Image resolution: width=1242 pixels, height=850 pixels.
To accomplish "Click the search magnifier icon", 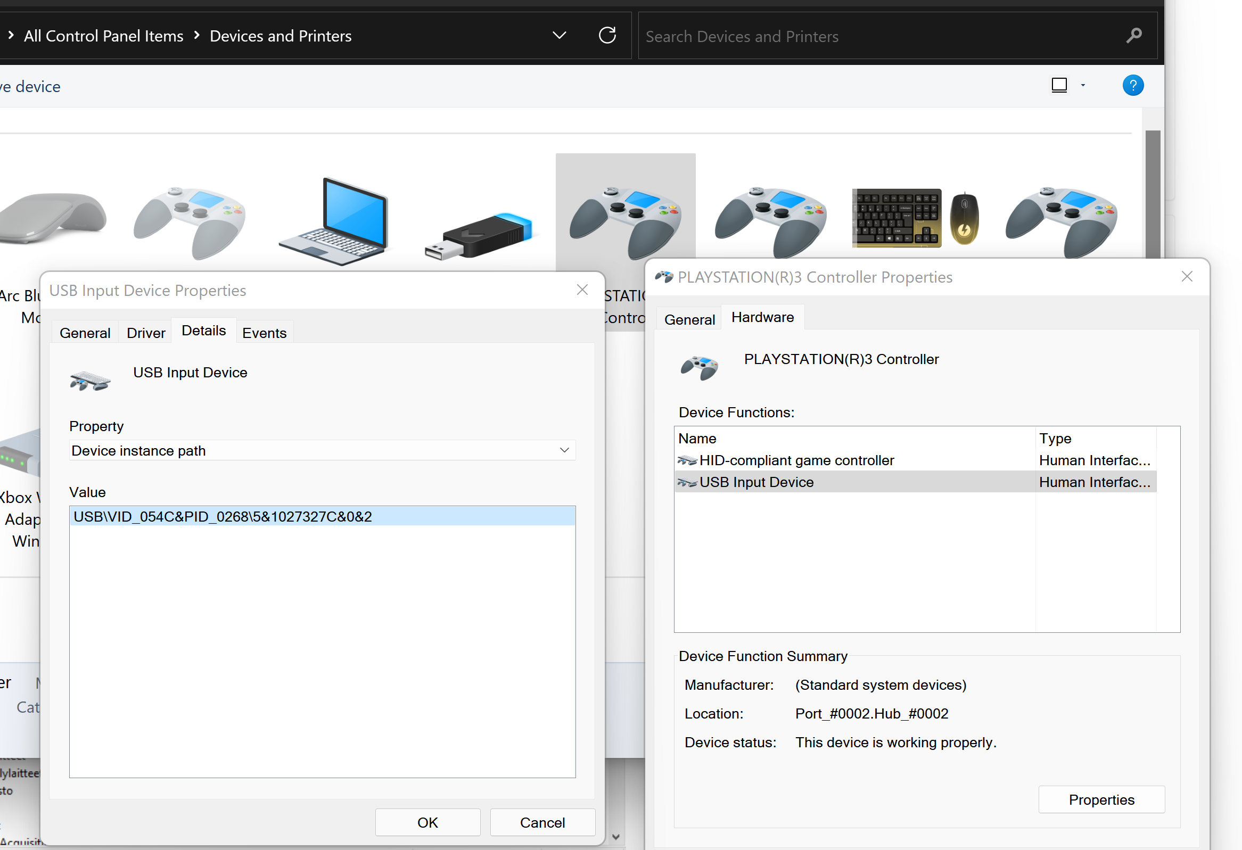I will tap(1133, 36).
